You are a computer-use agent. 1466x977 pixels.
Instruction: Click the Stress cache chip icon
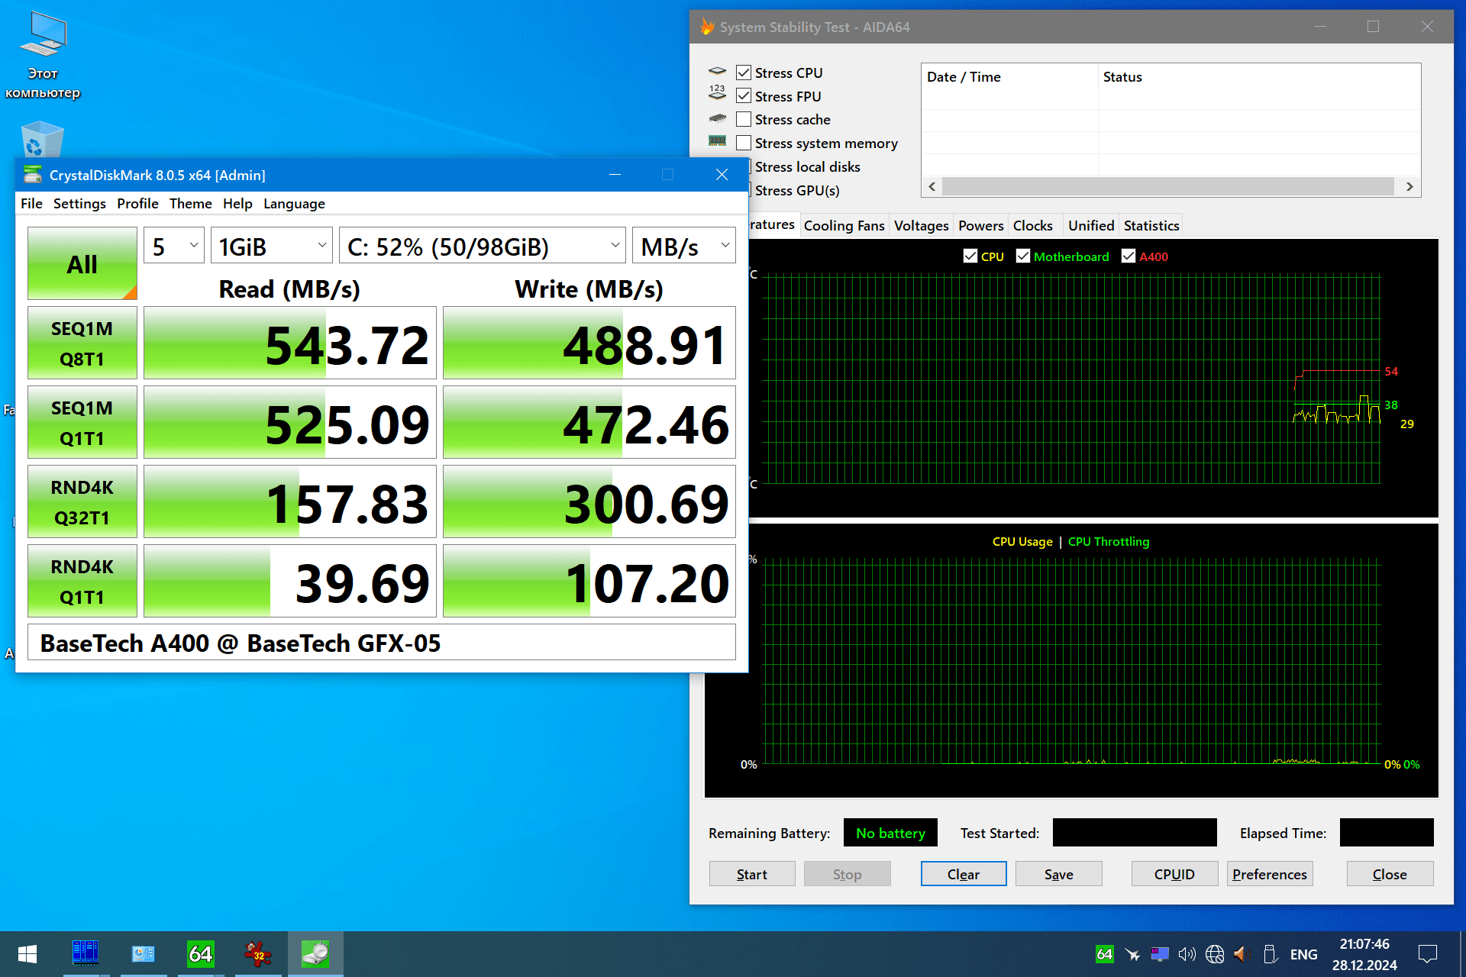(717, 118)
